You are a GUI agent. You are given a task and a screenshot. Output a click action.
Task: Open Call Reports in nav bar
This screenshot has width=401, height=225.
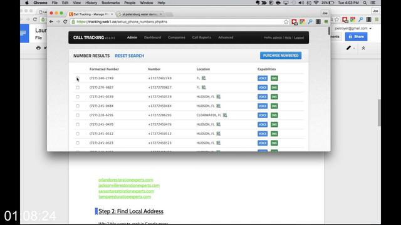tap(202, 37)
